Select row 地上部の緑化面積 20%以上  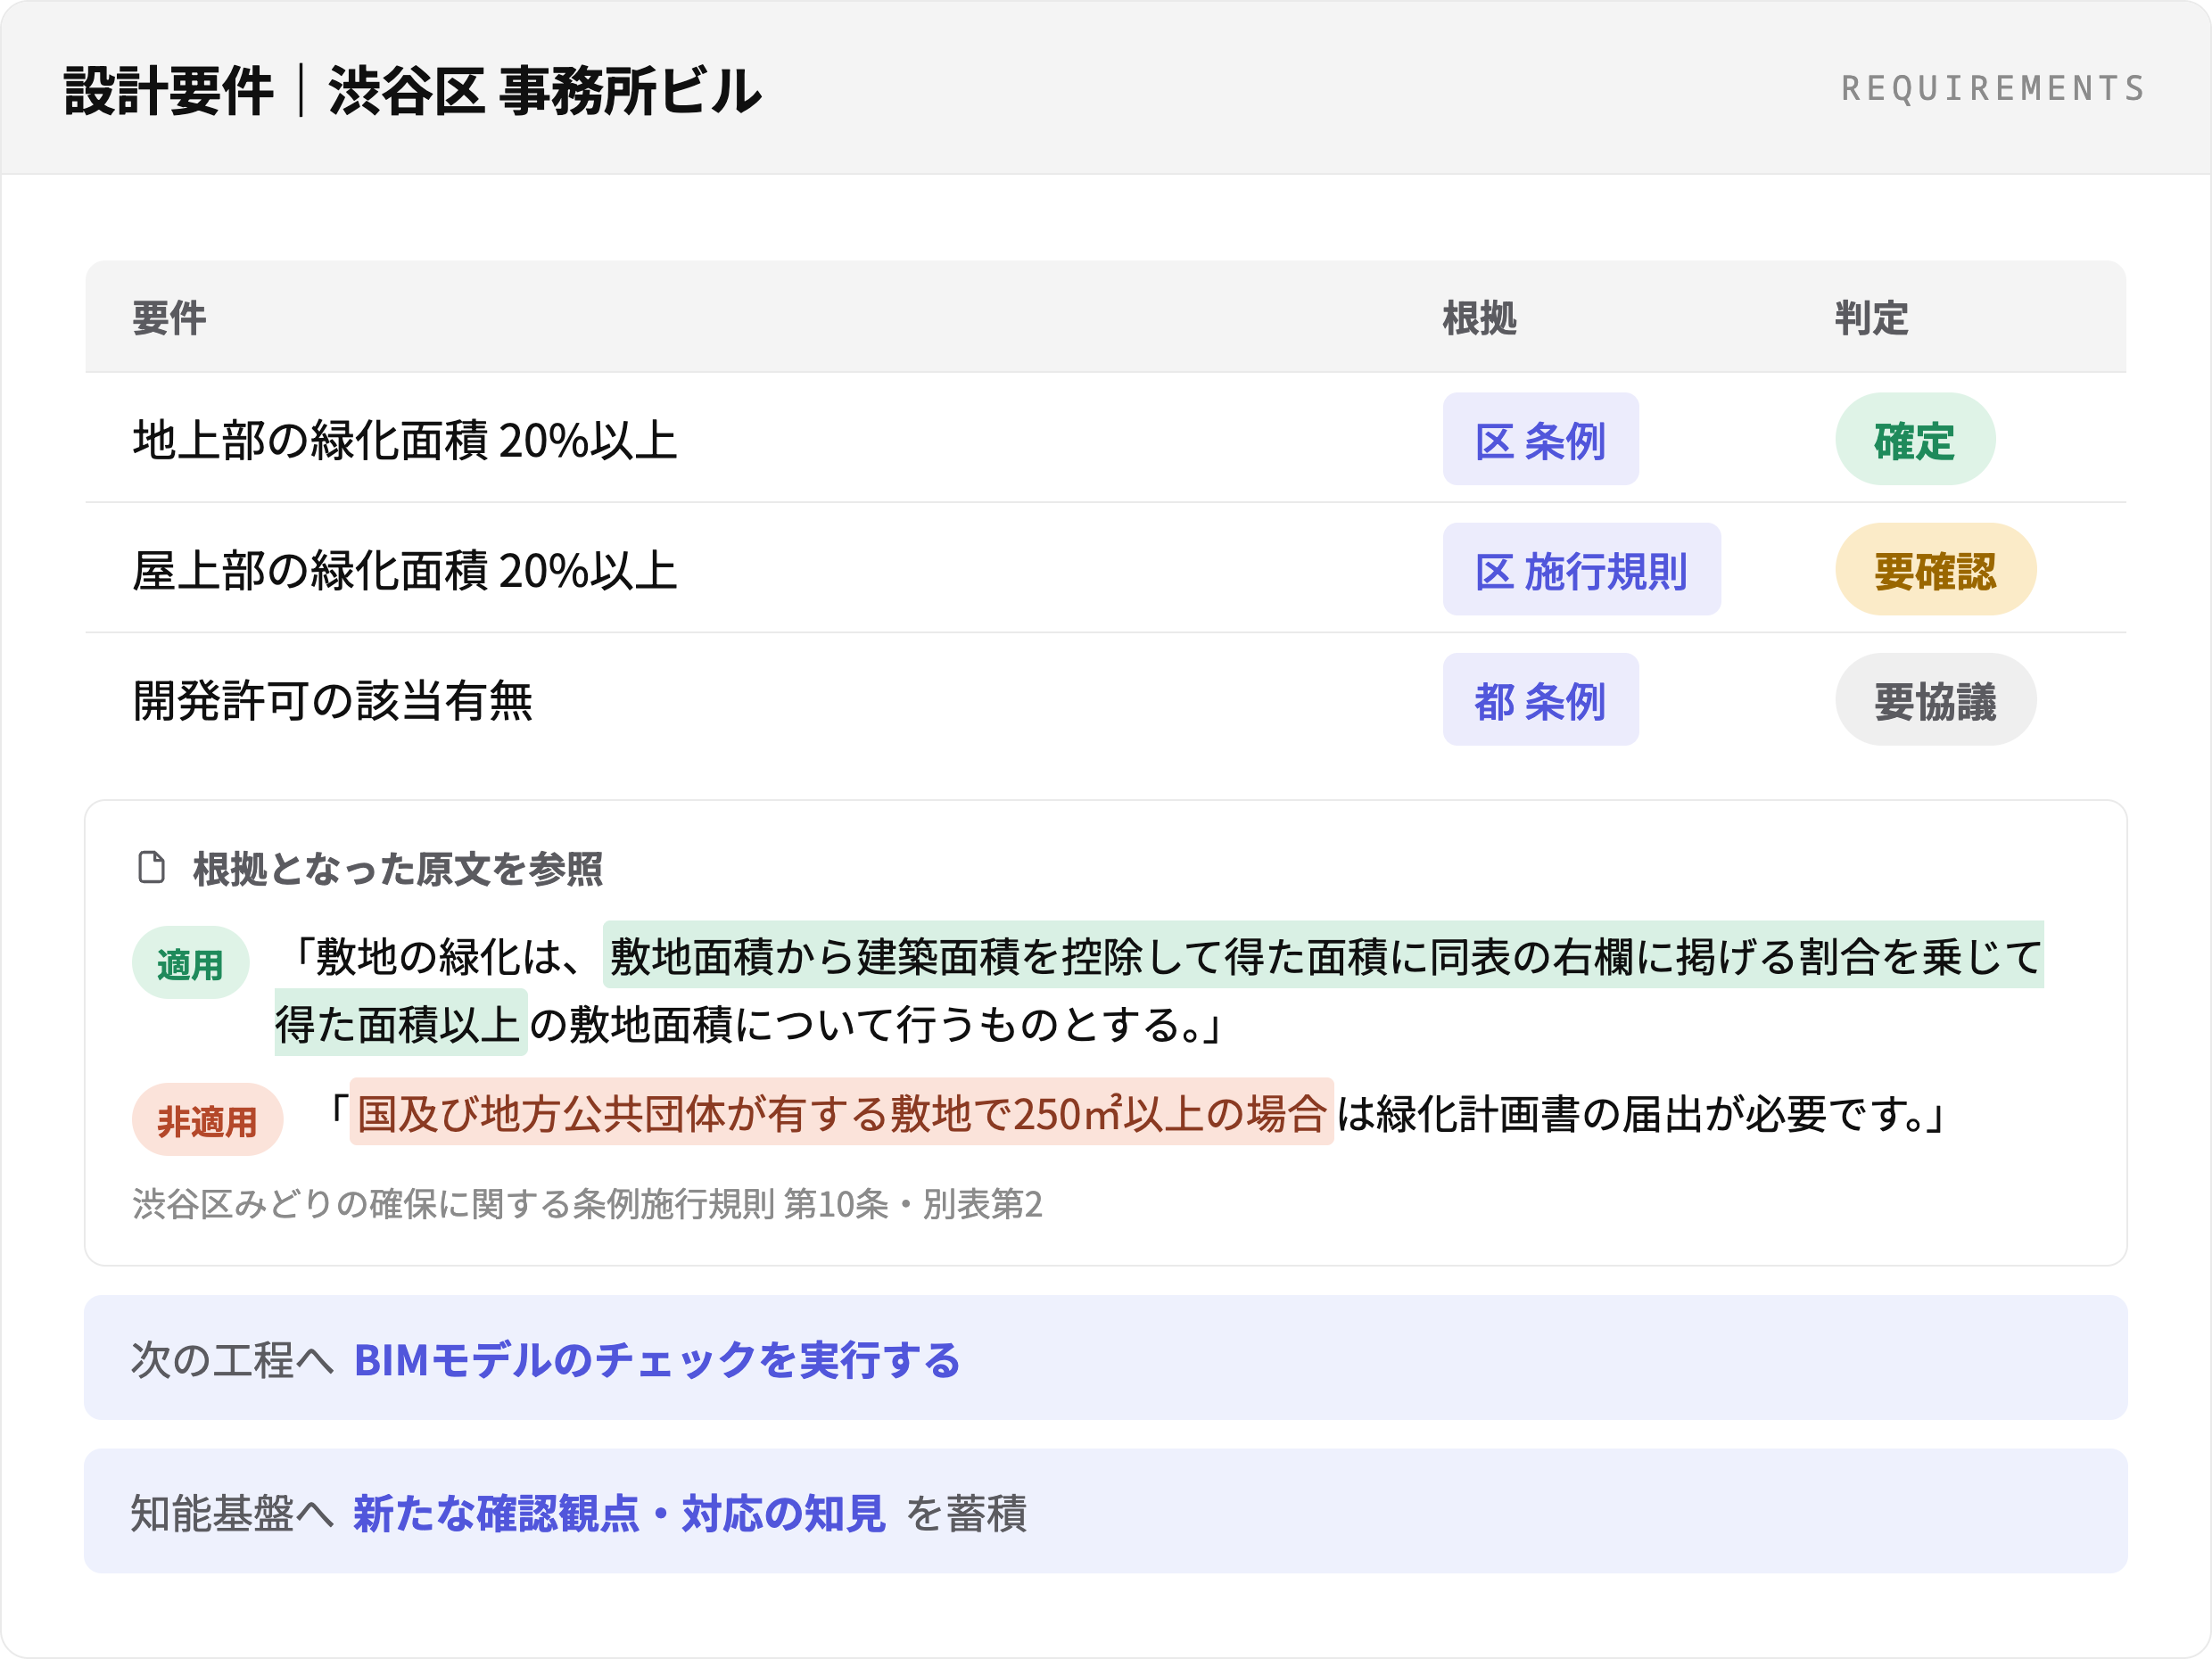[1105, 439]
